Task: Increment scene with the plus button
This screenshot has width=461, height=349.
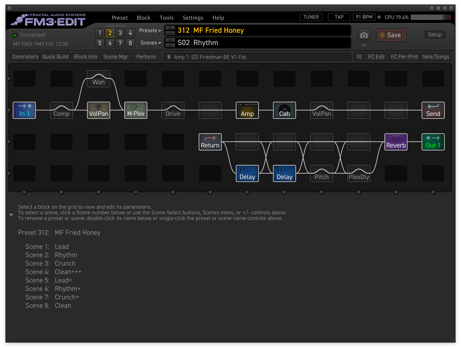Action: click(x=170, y=40)
